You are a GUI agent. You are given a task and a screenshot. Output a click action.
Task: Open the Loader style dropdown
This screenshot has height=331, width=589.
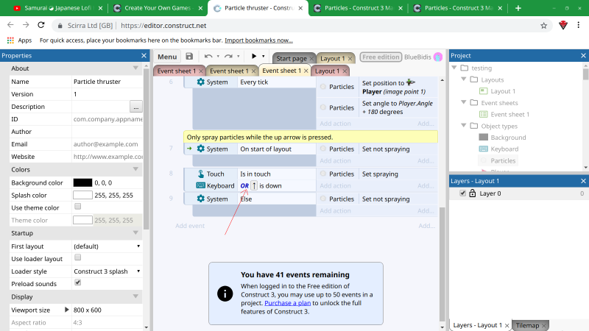point(107,271)
